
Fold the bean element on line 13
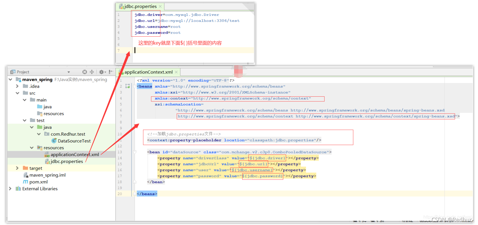pos(135,152)
